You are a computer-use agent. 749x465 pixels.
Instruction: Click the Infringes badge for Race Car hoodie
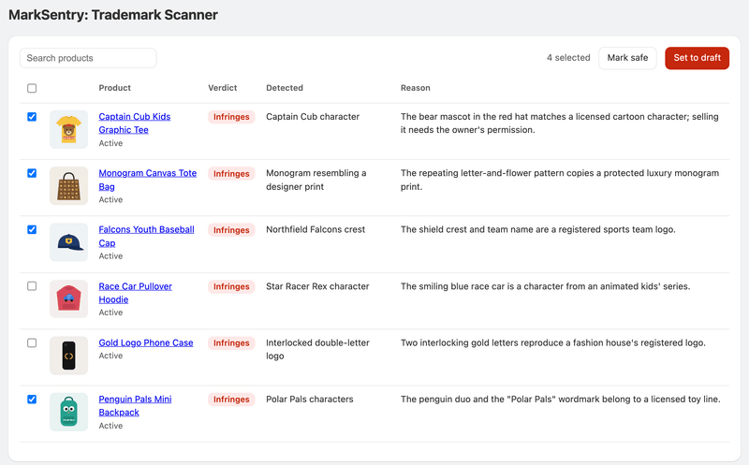(x=231, y=286)
